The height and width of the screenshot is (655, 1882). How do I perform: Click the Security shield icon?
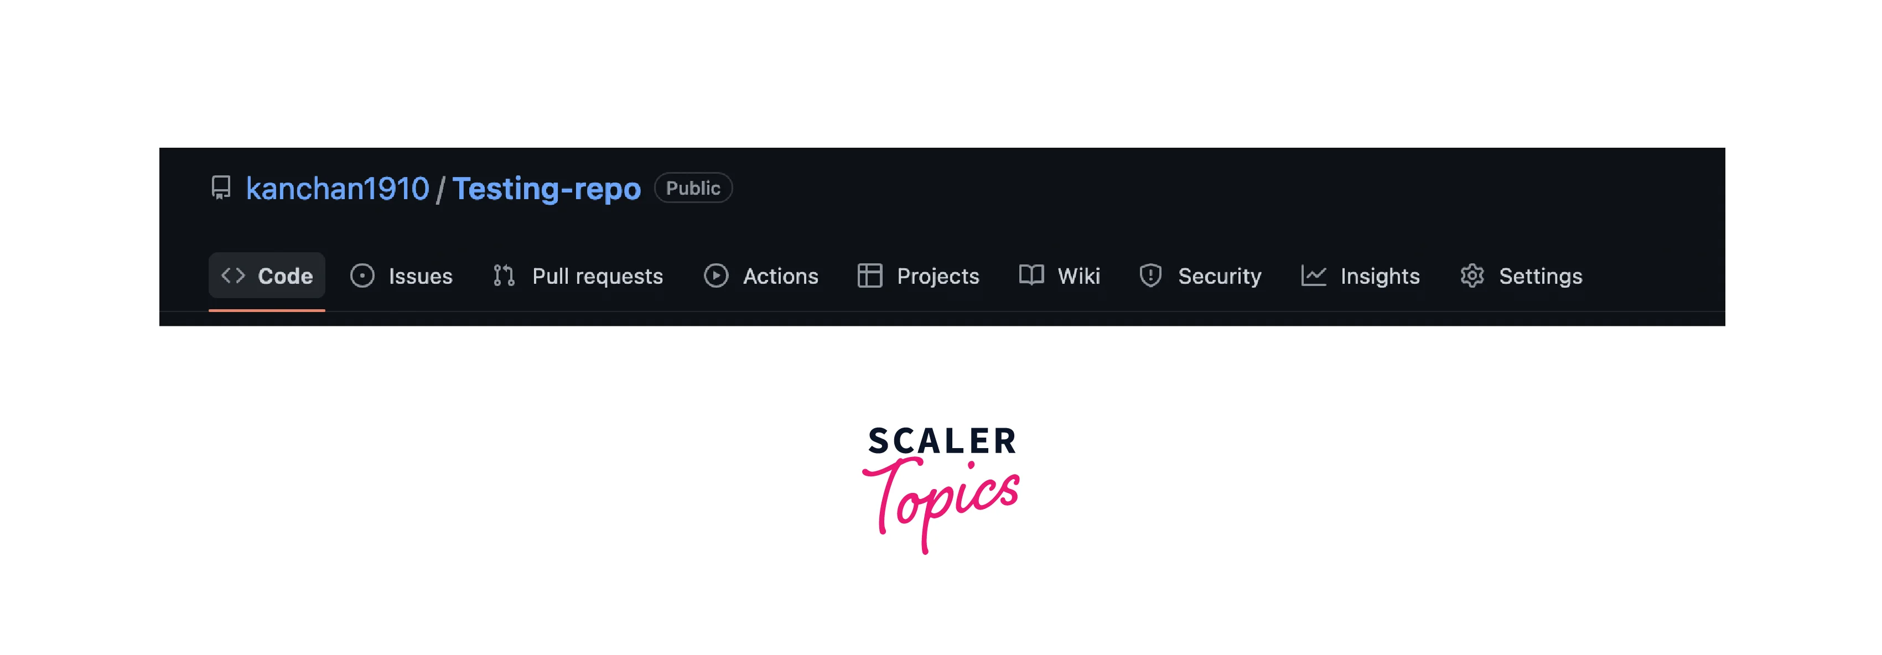[1149, 275]
